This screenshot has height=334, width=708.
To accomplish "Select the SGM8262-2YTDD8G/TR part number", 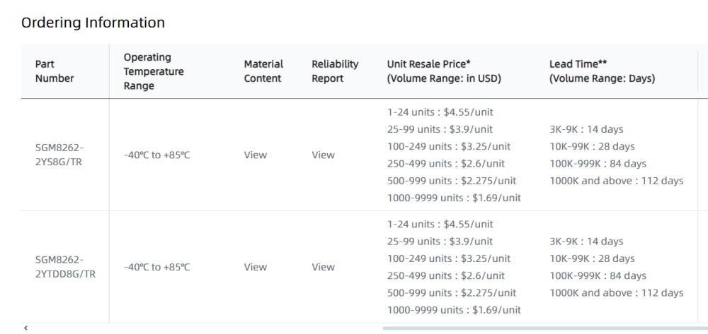I will pos(65,268).
